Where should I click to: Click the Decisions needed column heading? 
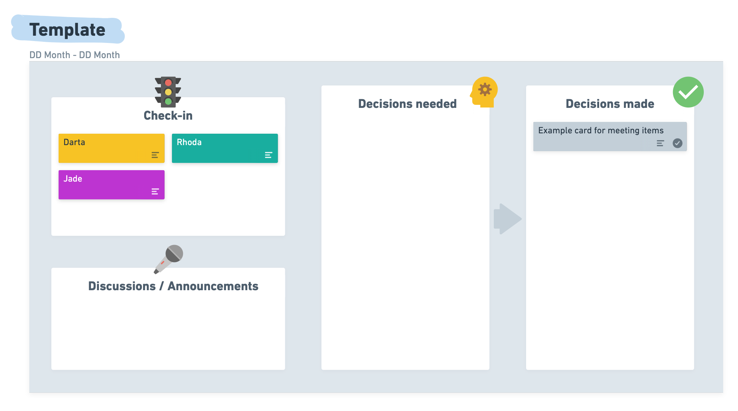click(x=407, y=104)
